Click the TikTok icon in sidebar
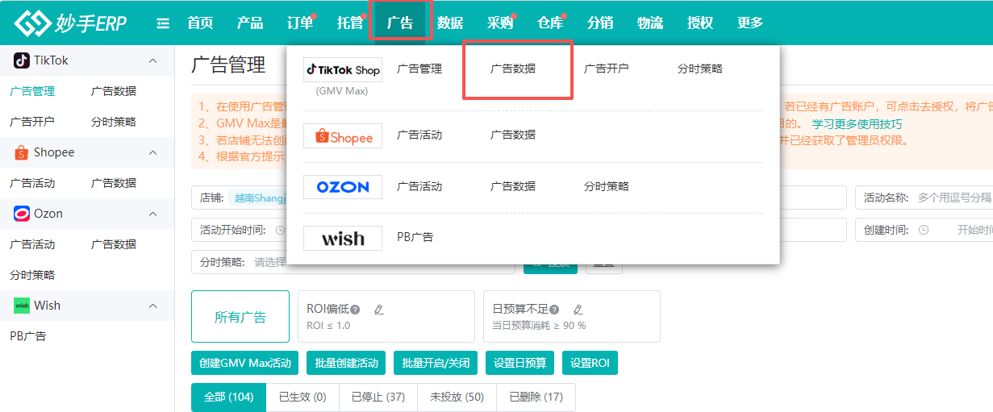993x412 pixels. coord(22,60)
